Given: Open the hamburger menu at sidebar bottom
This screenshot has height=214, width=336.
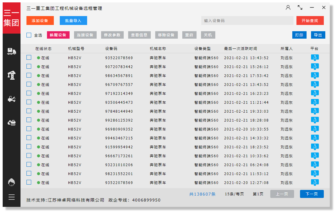Looking at the screenshot, I should pyautogui.click(x=12, y=197).
